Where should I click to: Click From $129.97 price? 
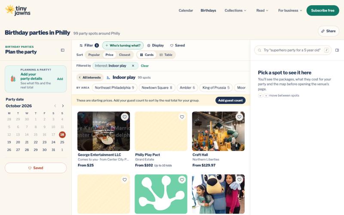coord(204,165)
